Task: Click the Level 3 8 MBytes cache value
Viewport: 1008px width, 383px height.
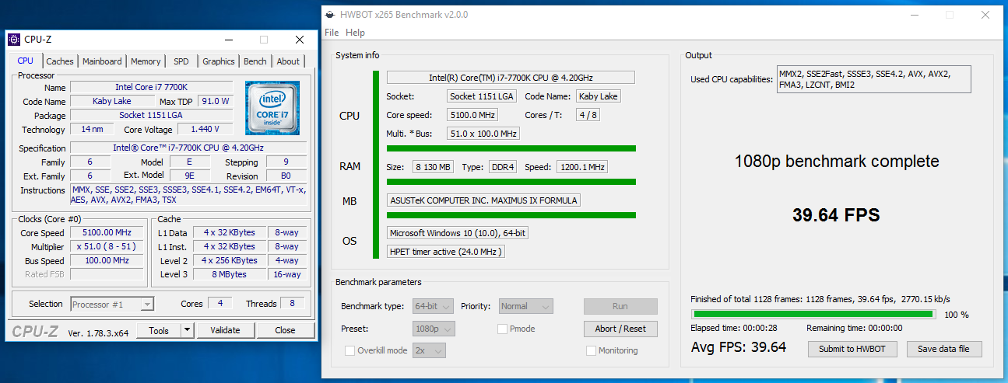Action: pos(230,274)
